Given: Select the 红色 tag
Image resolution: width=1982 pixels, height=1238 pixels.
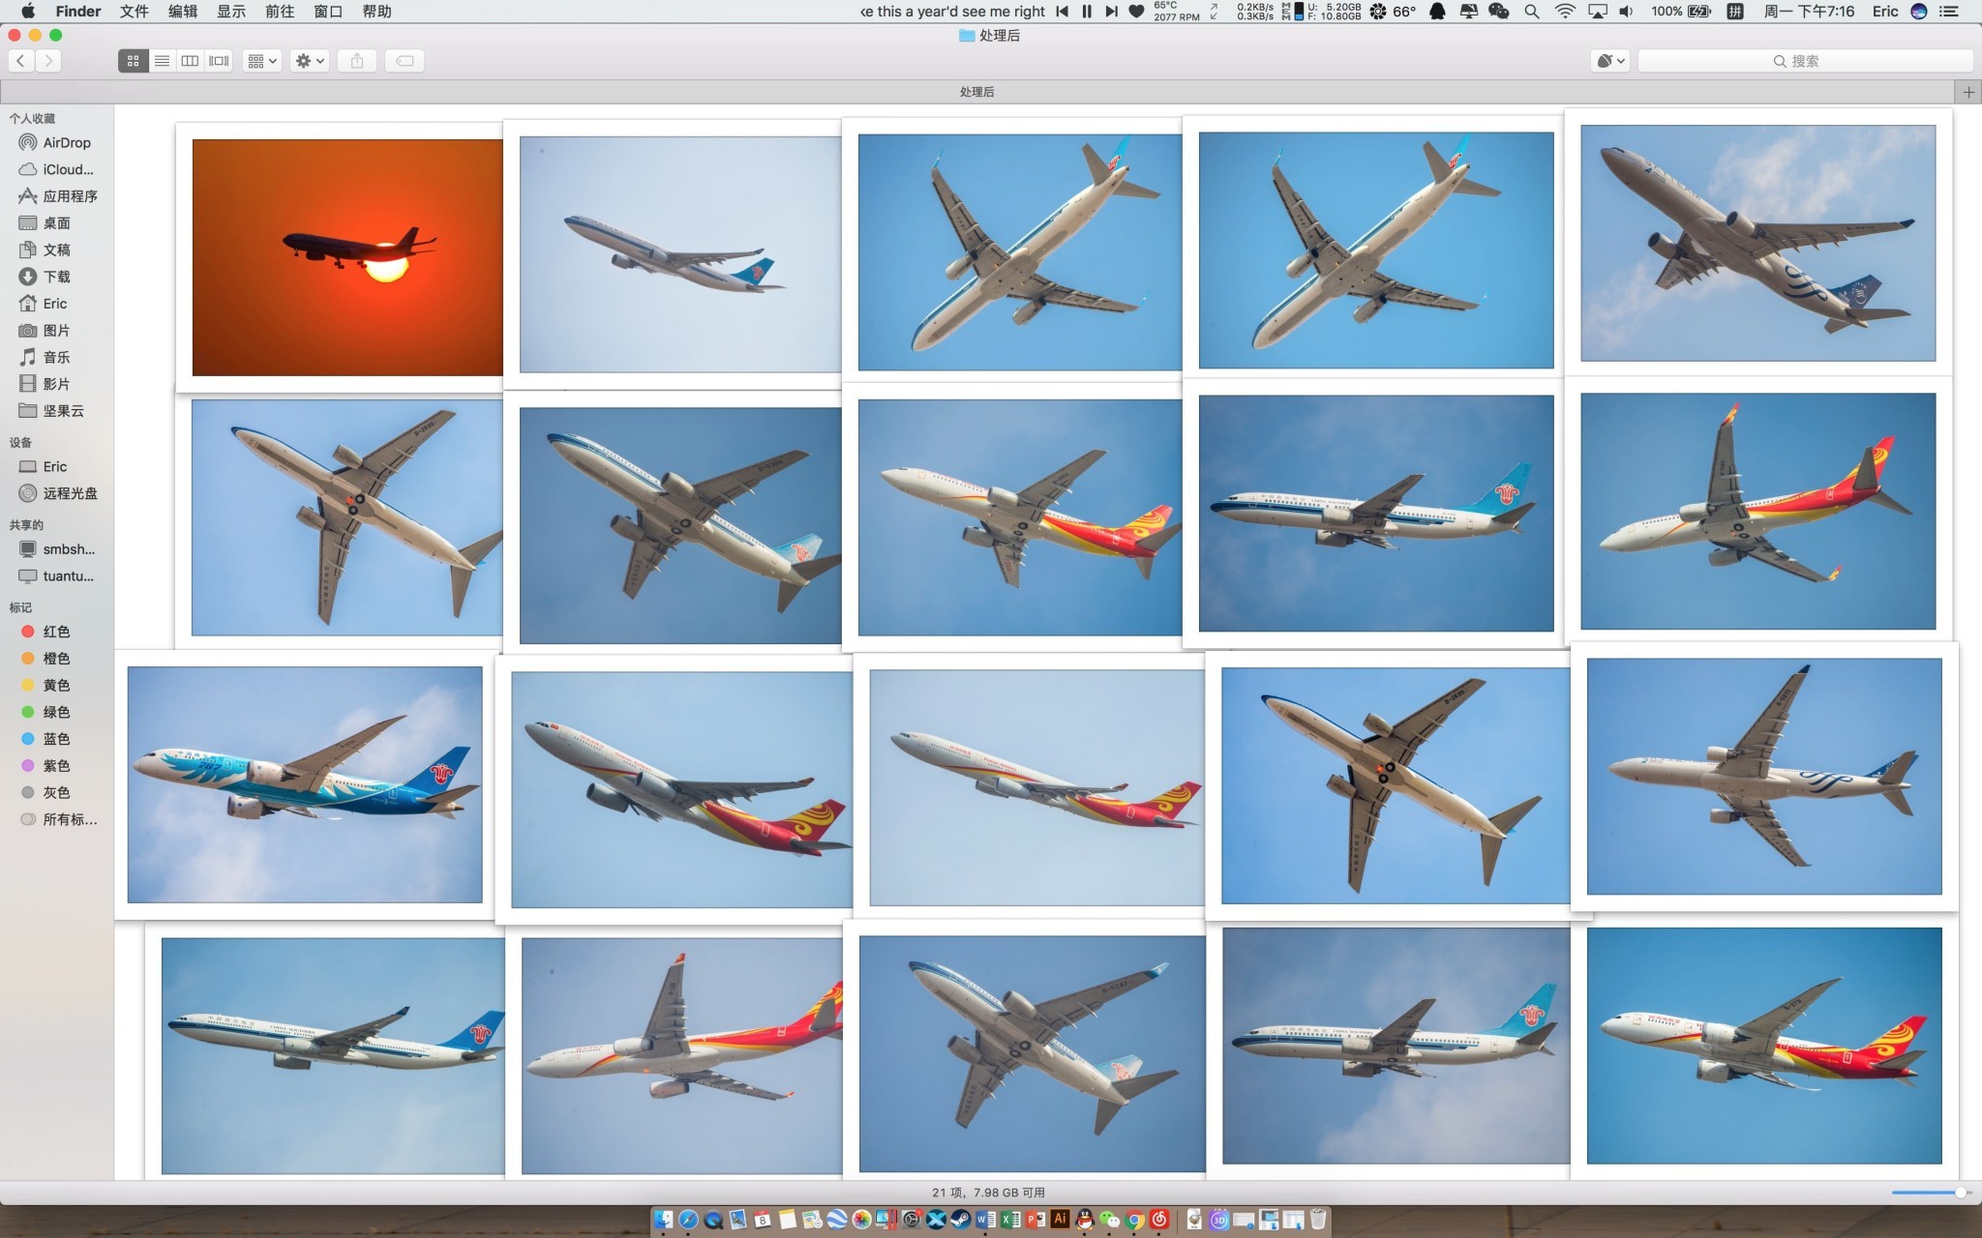Looking at the screenshot, I should [45, 632].
